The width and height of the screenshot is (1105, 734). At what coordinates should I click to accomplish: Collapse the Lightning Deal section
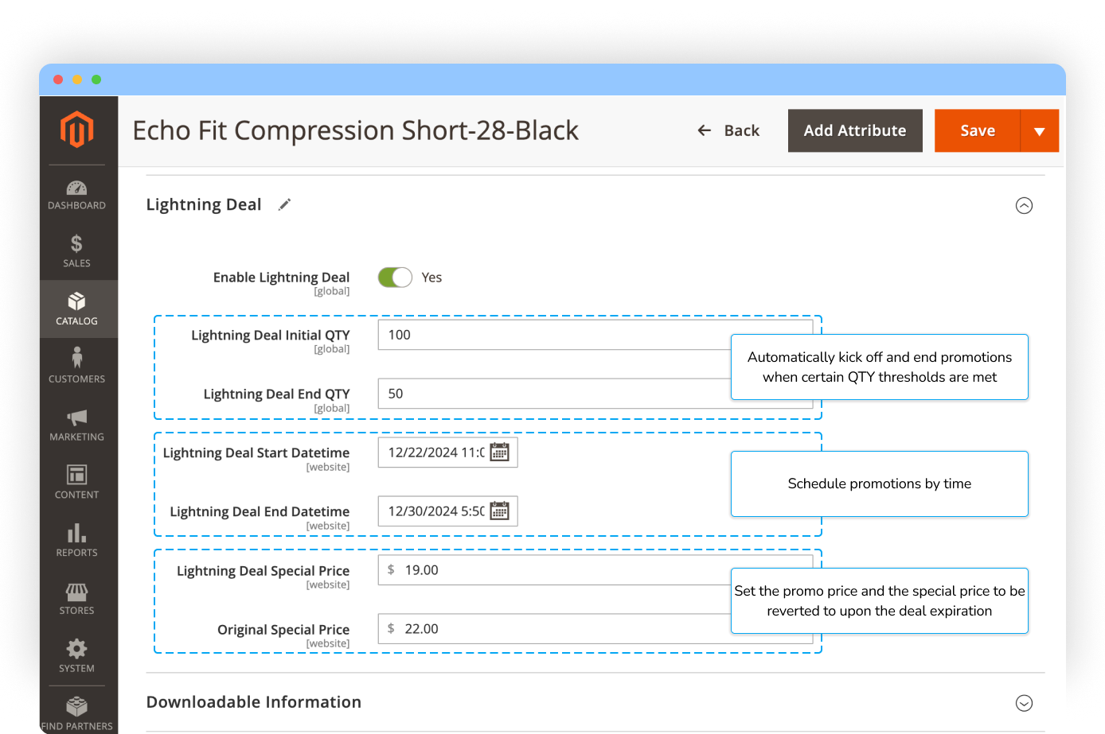(x=1024, y=206)
